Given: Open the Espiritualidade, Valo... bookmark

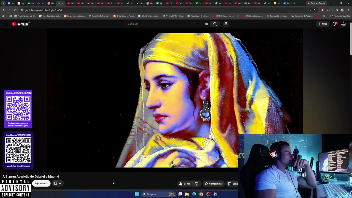Looking at the screenshot, I should click(50, 16).
